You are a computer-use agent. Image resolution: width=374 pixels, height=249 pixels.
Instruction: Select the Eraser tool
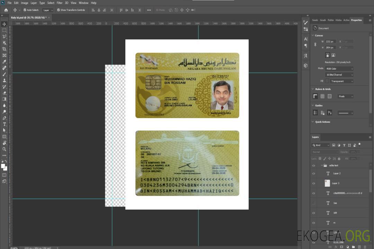tap(4, 93)
